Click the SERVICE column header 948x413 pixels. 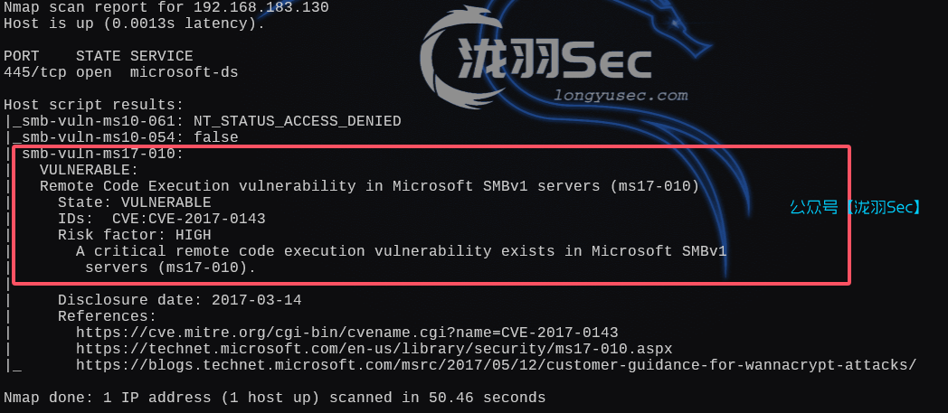click(x=161, y=56)
